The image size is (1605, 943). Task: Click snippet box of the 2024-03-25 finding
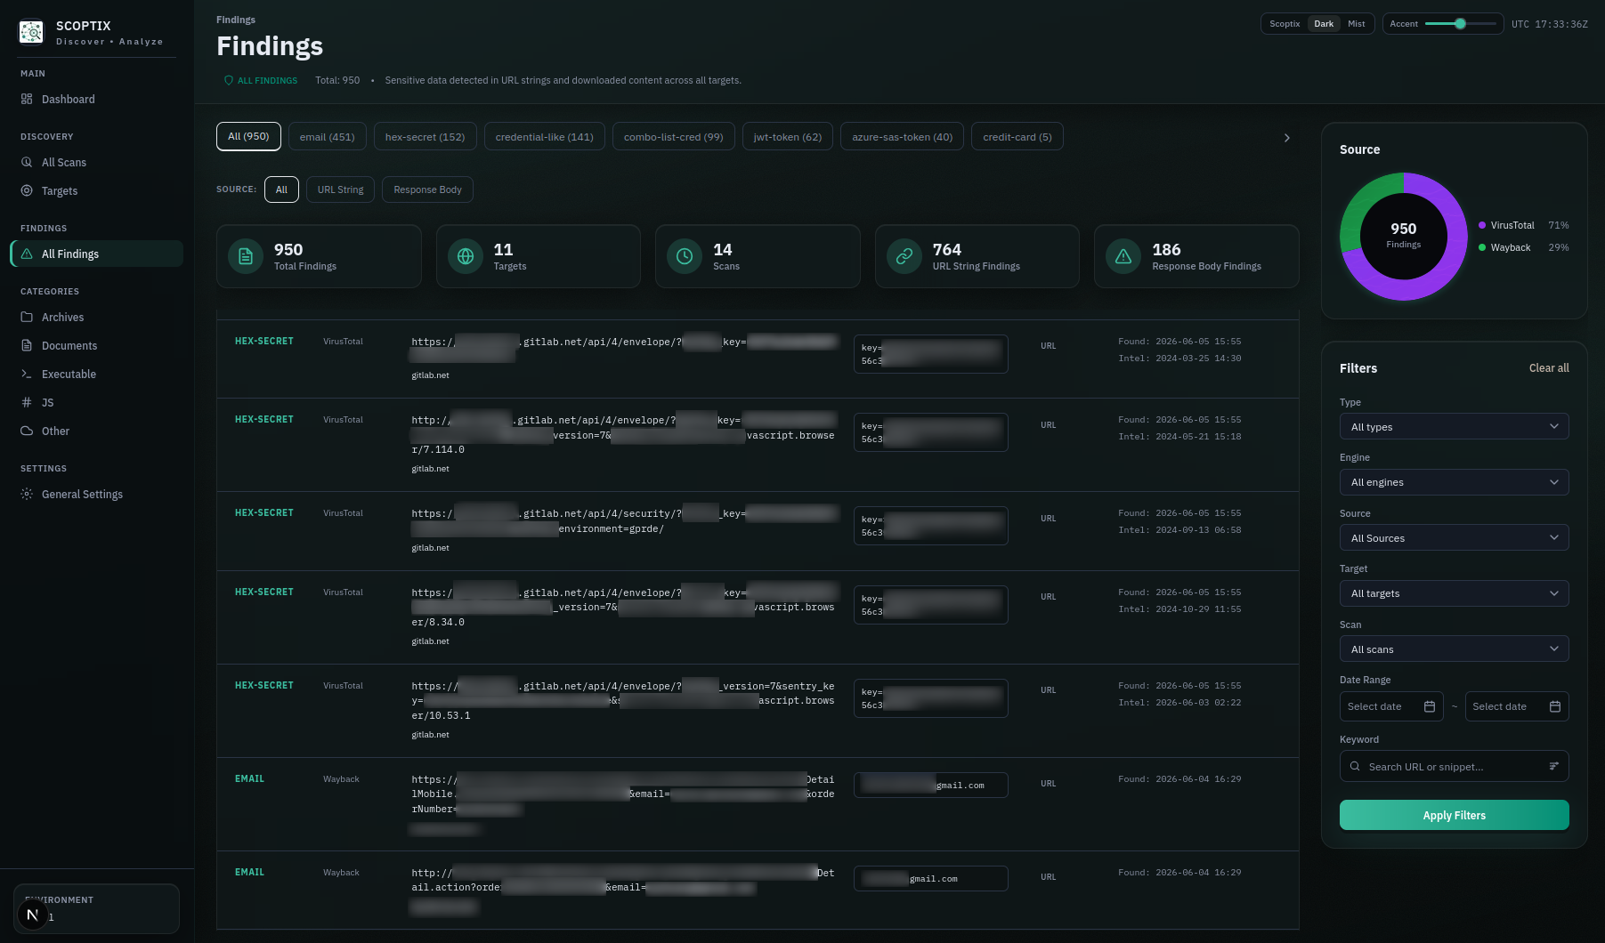click(930, 354)
